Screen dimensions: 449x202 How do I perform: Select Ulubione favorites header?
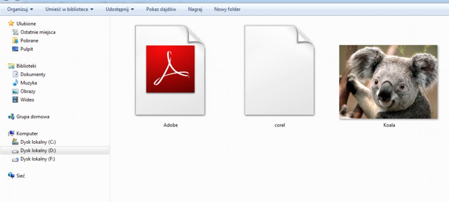coord(26,24)
